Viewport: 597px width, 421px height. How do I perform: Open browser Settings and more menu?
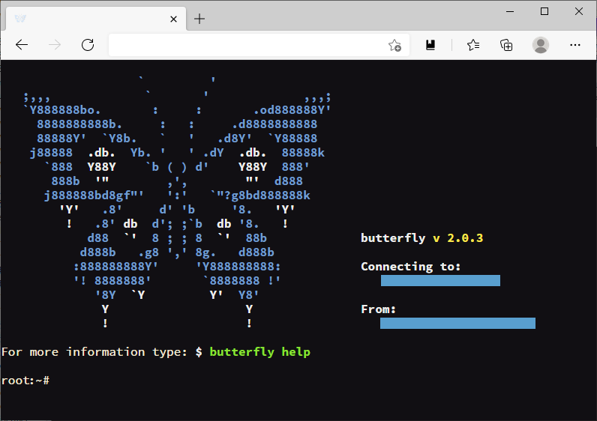(x=575, y=45)
